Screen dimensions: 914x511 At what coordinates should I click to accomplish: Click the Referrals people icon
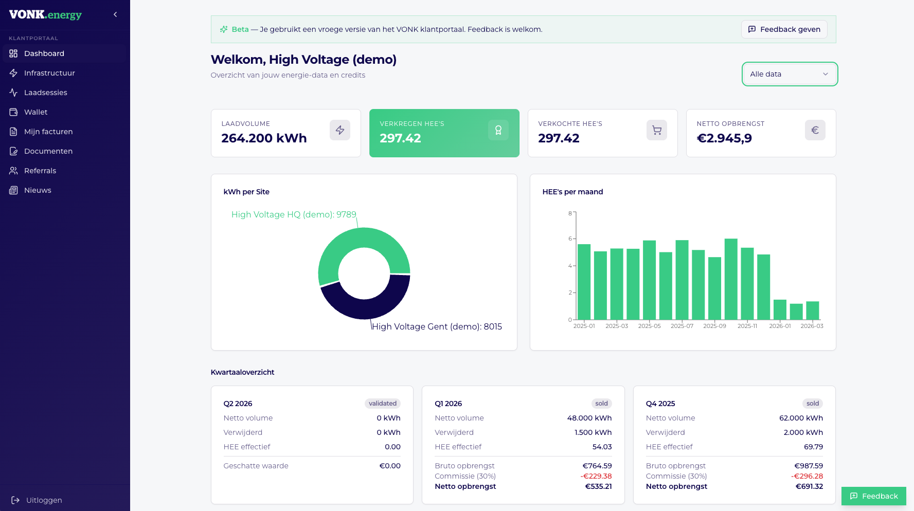coord(13,171)
